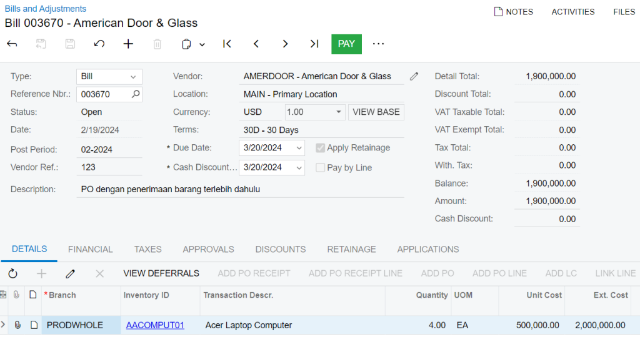Search reference number with magnifier icon

136,94
